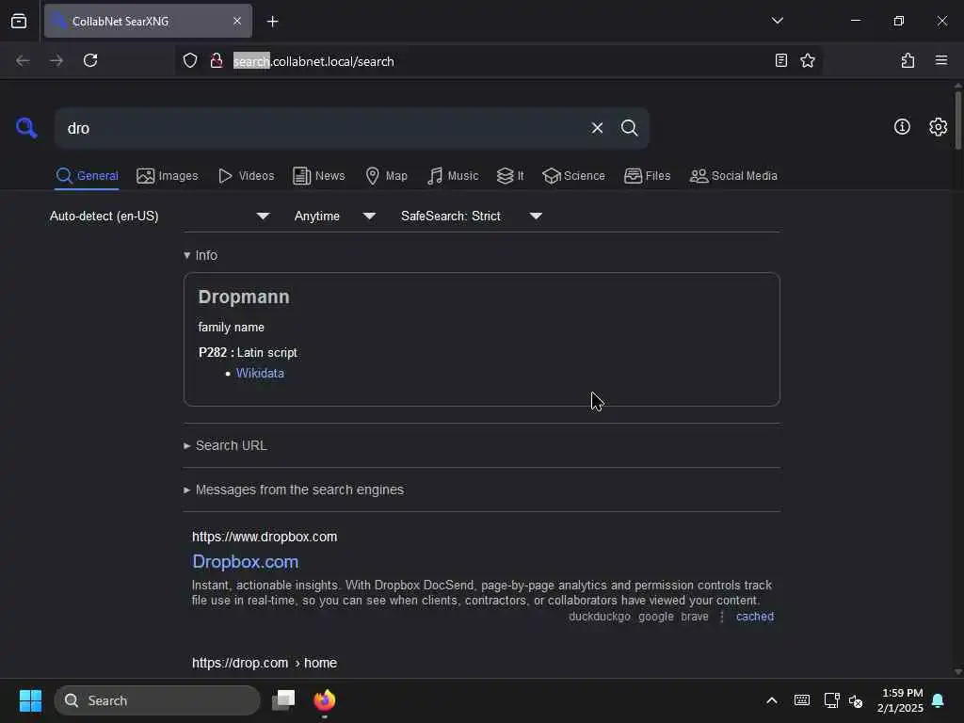Click the https://www.dropbox.com result URL
The image size is (964, 723).
coord(265,537)
